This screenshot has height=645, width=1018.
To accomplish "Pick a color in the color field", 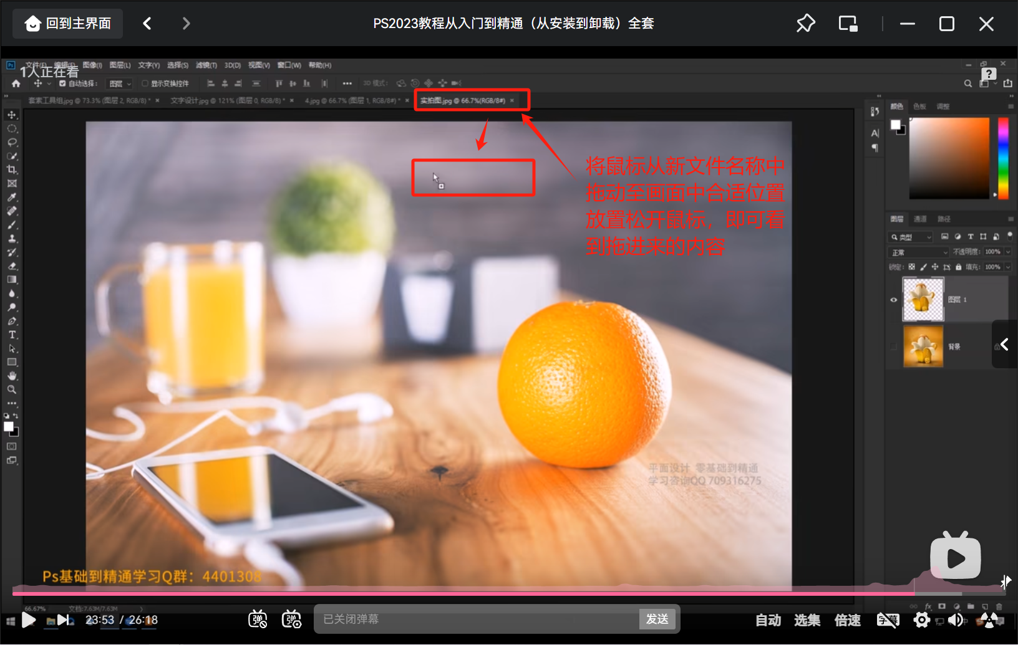I will 949,158.
